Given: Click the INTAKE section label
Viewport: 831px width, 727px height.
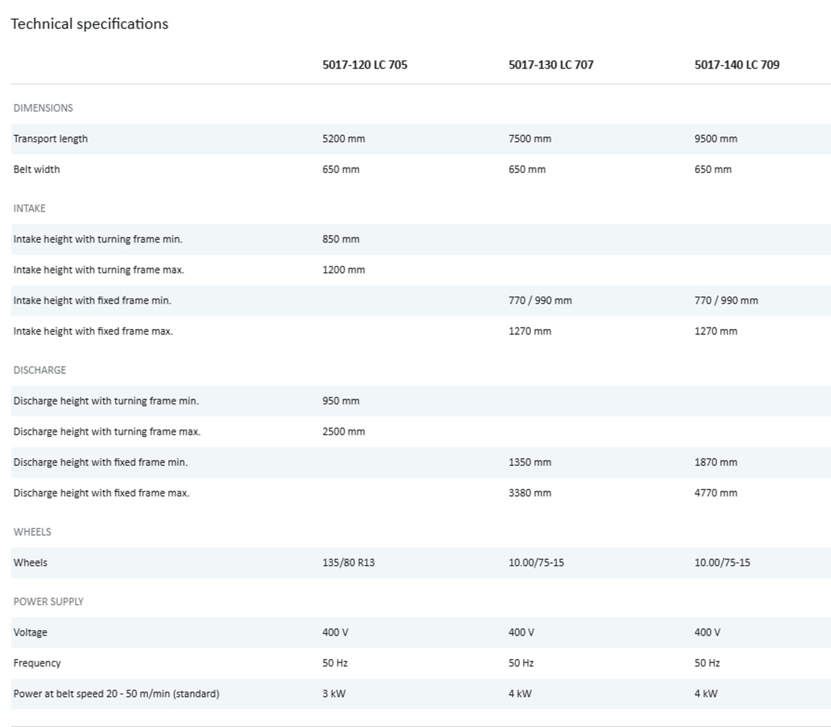Looking at the screenshot, I should point(29,208).
